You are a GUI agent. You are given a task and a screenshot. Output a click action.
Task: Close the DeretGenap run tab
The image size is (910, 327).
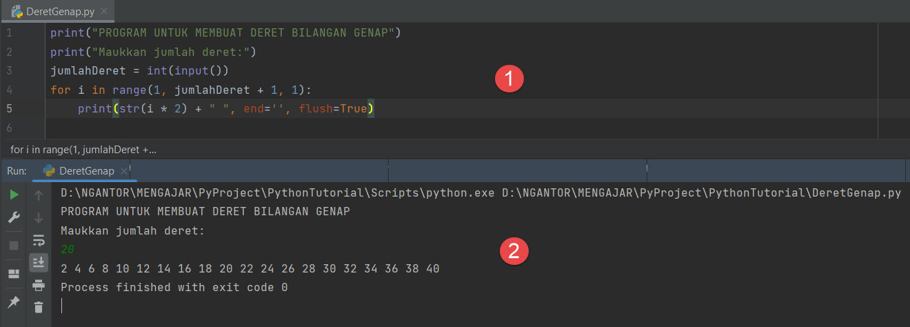click(x=124, y=171)
